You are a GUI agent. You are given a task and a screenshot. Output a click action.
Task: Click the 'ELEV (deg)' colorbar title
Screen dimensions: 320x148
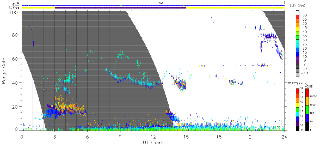[297, 5]
